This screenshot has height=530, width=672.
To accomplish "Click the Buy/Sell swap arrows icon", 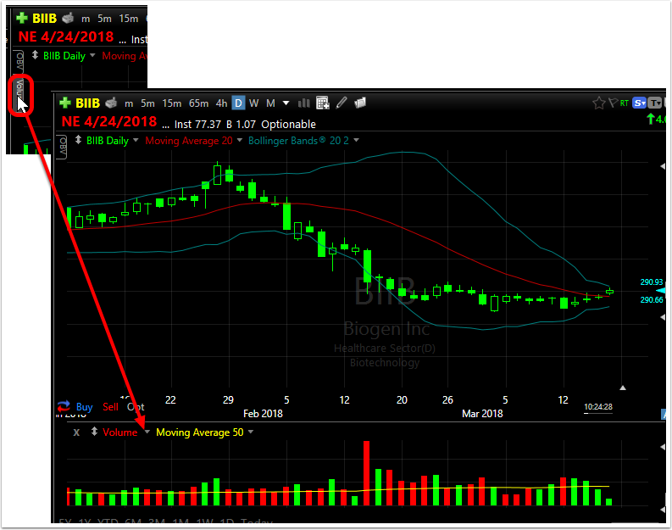I will coord(64,405).
